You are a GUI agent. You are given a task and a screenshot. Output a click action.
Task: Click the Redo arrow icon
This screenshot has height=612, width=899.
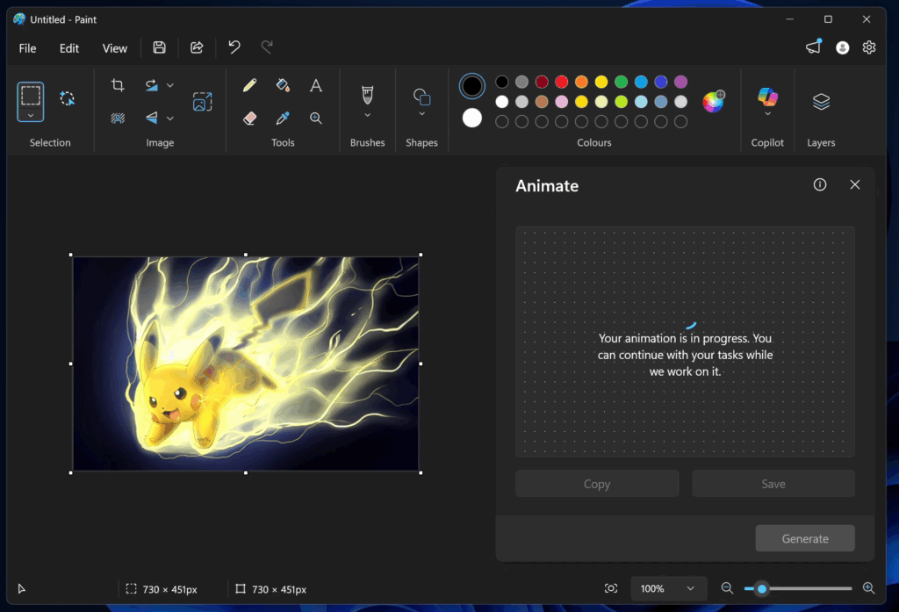267,47
